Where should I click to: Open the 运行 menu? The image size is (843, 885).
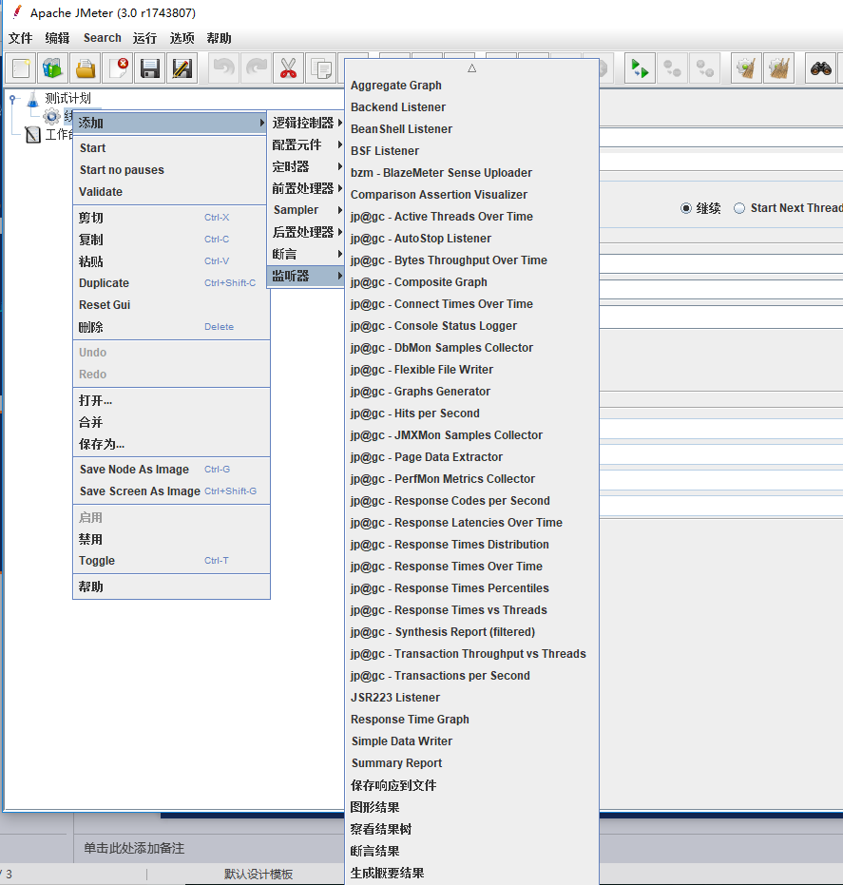[x=144, y=38]
